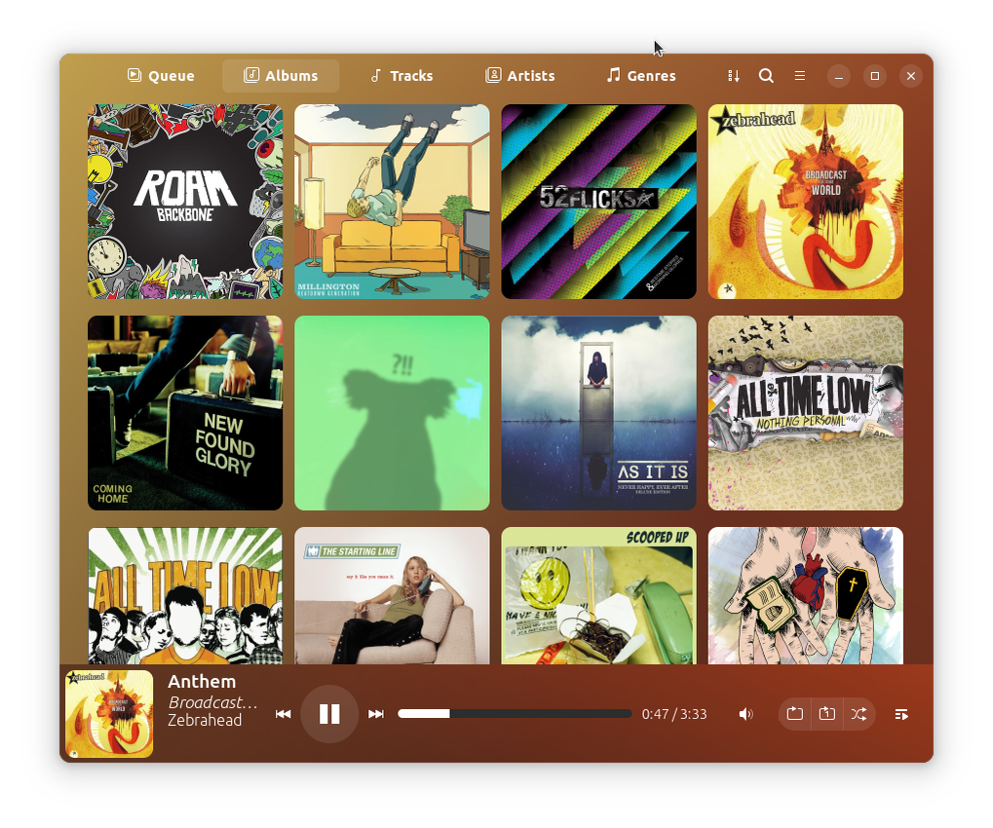Open the As It Is album
The height and width of the screenshot is (828, 993).
598,413
